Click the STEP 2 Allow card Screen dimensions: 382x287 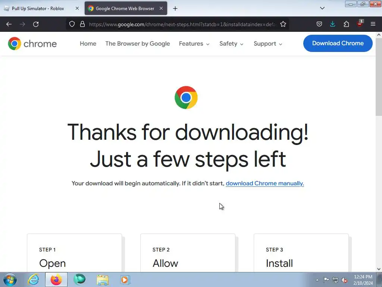tap(188, 253)
